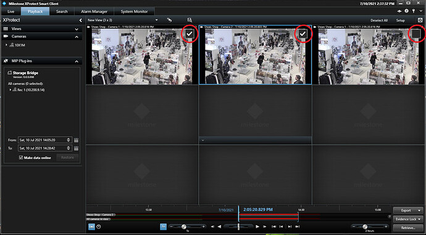Adjust the To date spinner arrows

click(69, 148)
